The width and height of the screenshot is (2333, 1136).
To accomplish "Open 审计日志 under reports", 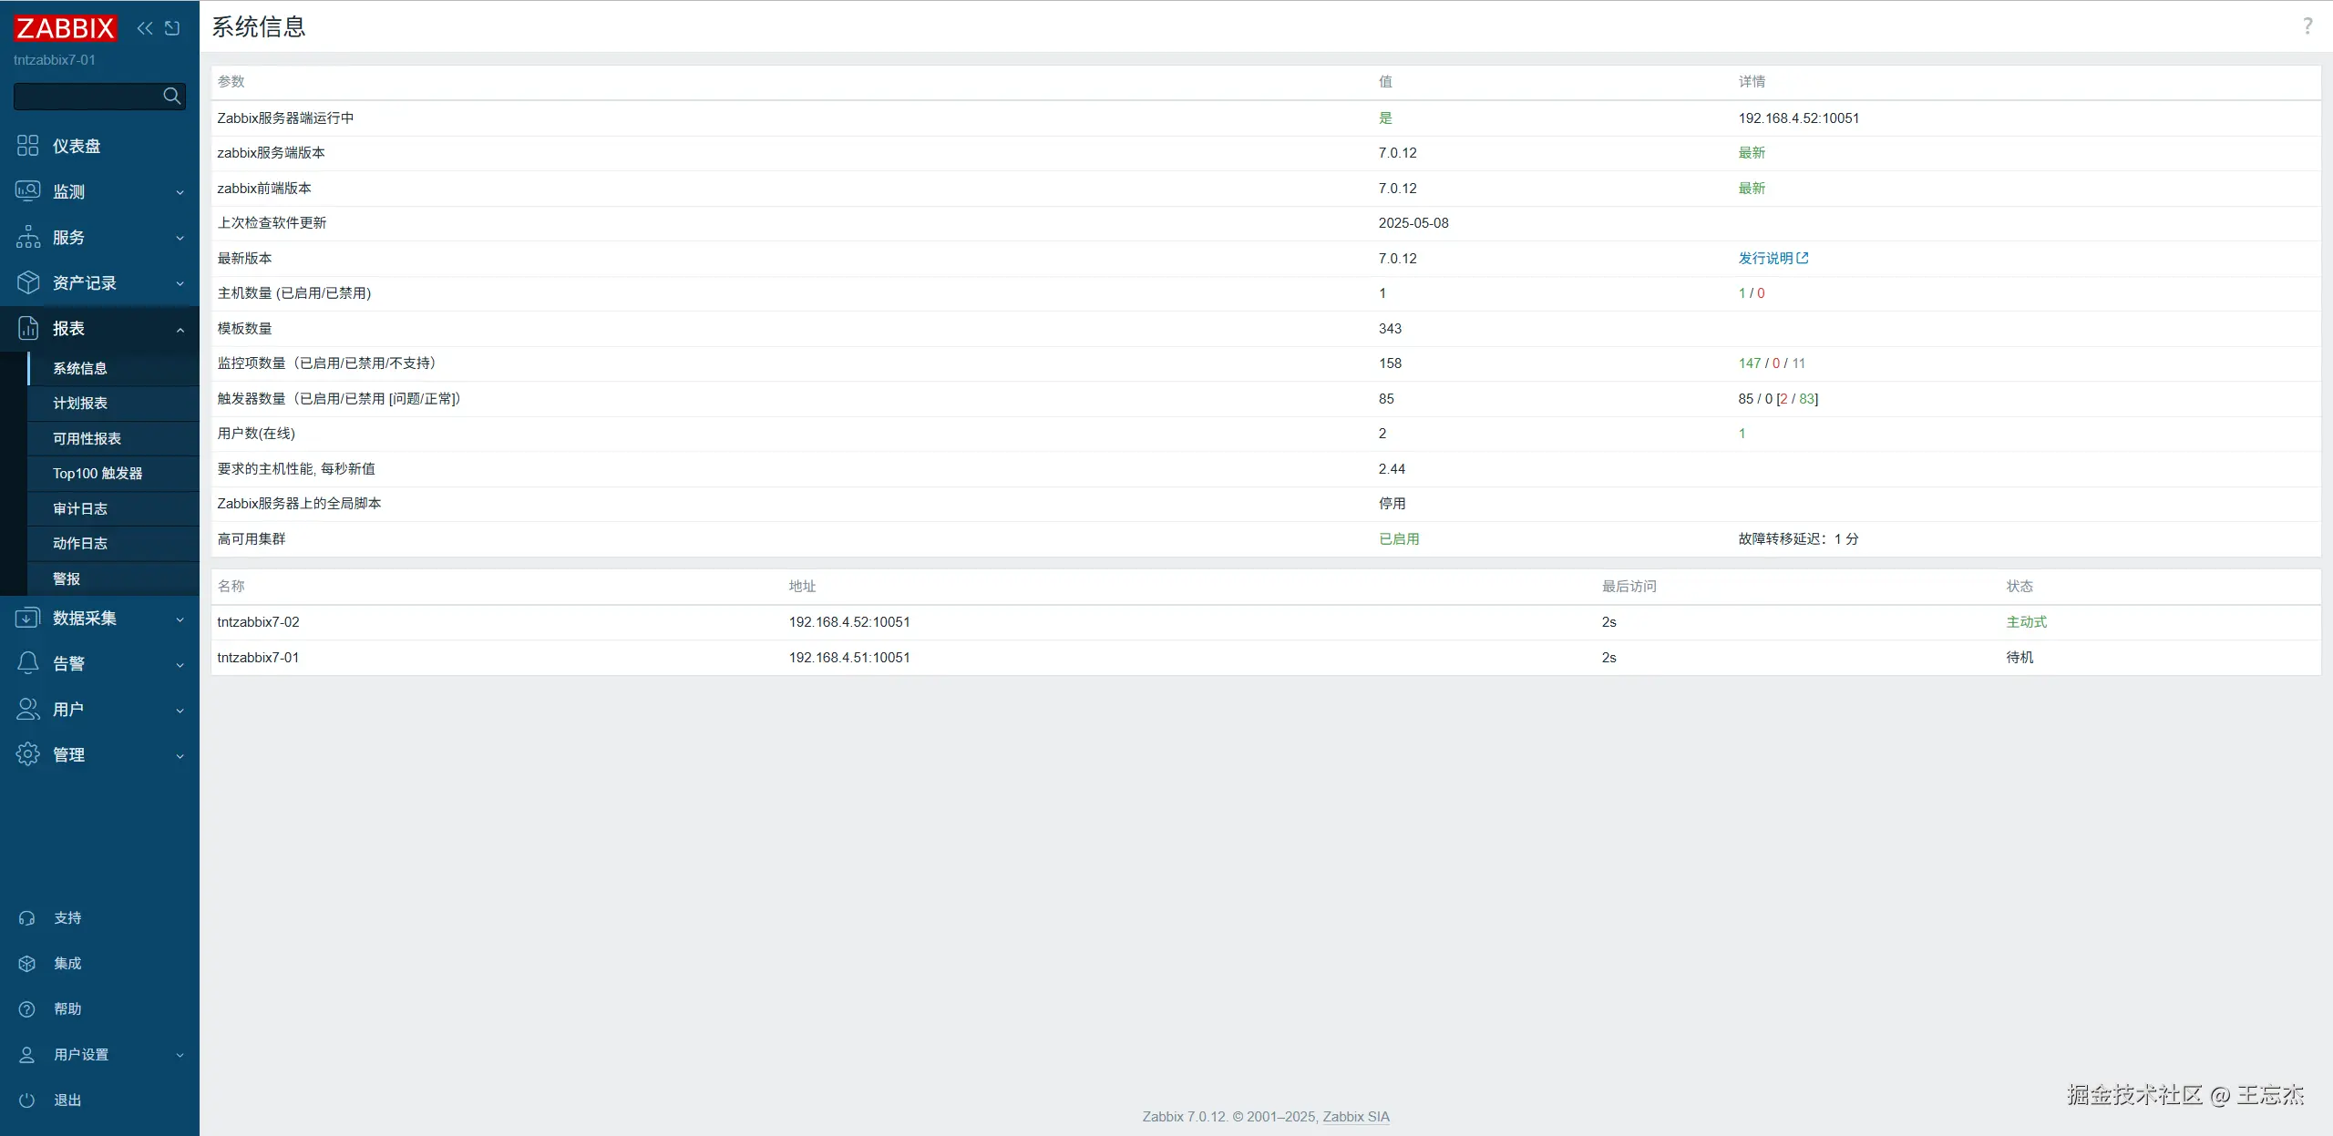I will pos(80,508).
